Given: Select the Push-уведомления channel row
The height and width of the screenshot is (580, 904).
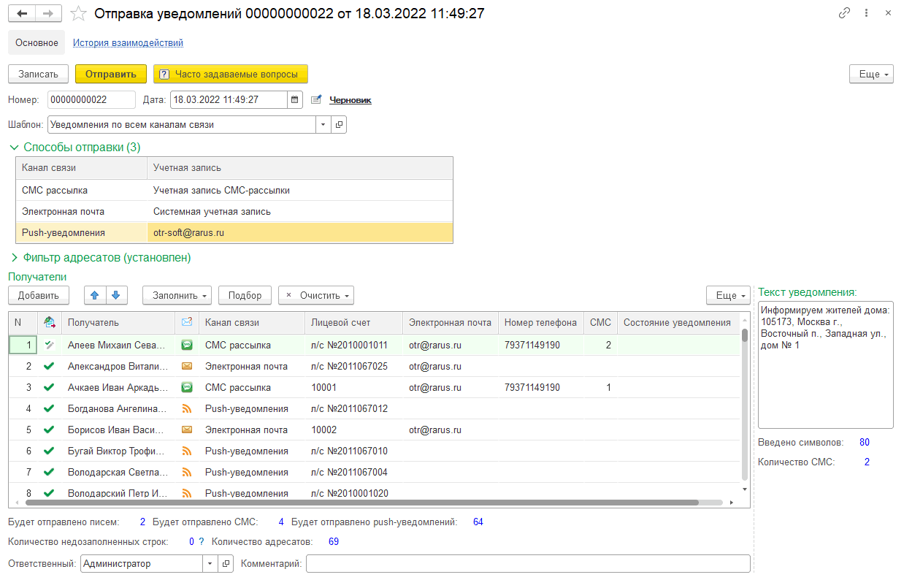Looking at the screenshot, I should click(234, 232).
